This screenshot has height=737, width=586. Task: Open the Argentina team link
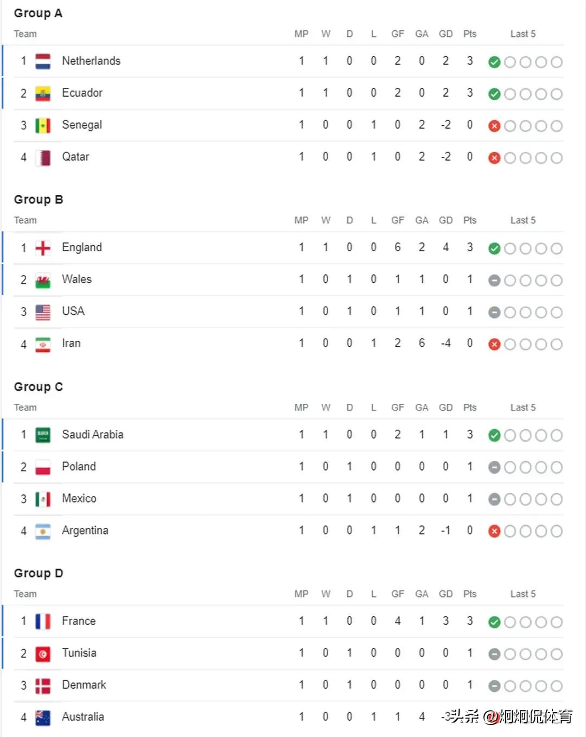tap(85, 530)
